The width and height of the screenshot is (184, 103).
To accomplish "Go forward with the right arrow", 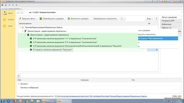I will coord(22,12).
